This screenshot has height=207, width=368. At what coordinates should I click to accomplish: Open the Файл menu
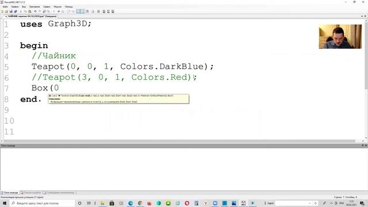[x=5, y=6]
